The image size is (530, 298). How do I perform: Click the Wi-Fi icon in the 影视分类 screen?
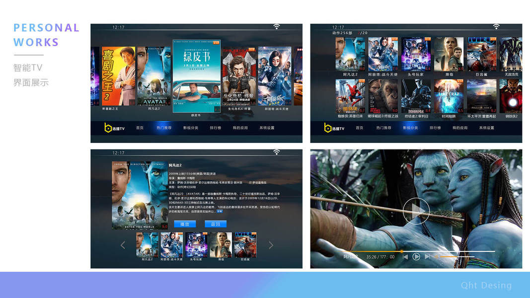(x=496, y=27)
